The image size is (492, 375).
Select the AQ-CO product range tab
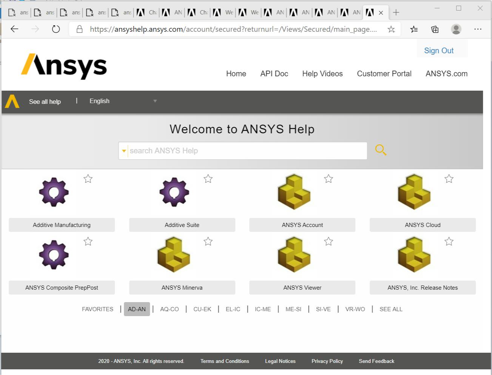point(169,309)
